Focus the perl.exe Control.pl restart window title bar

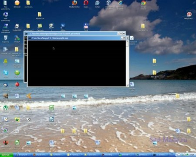click(x=75, y=34)
